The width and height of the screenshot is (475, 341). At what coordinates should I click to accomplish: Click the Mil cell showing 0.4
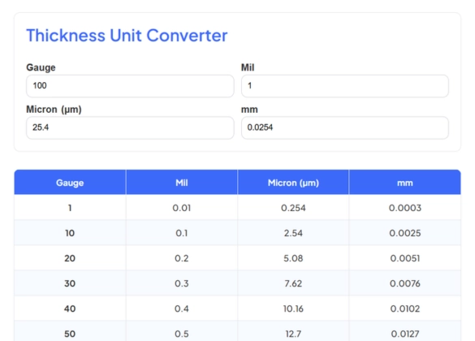coord(182,309)
